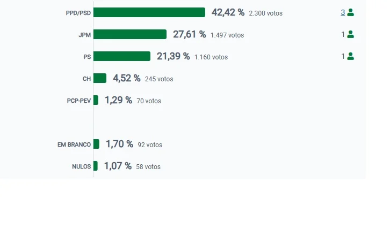
Task: Click the JPM green result bar
Action: [130, 34]
